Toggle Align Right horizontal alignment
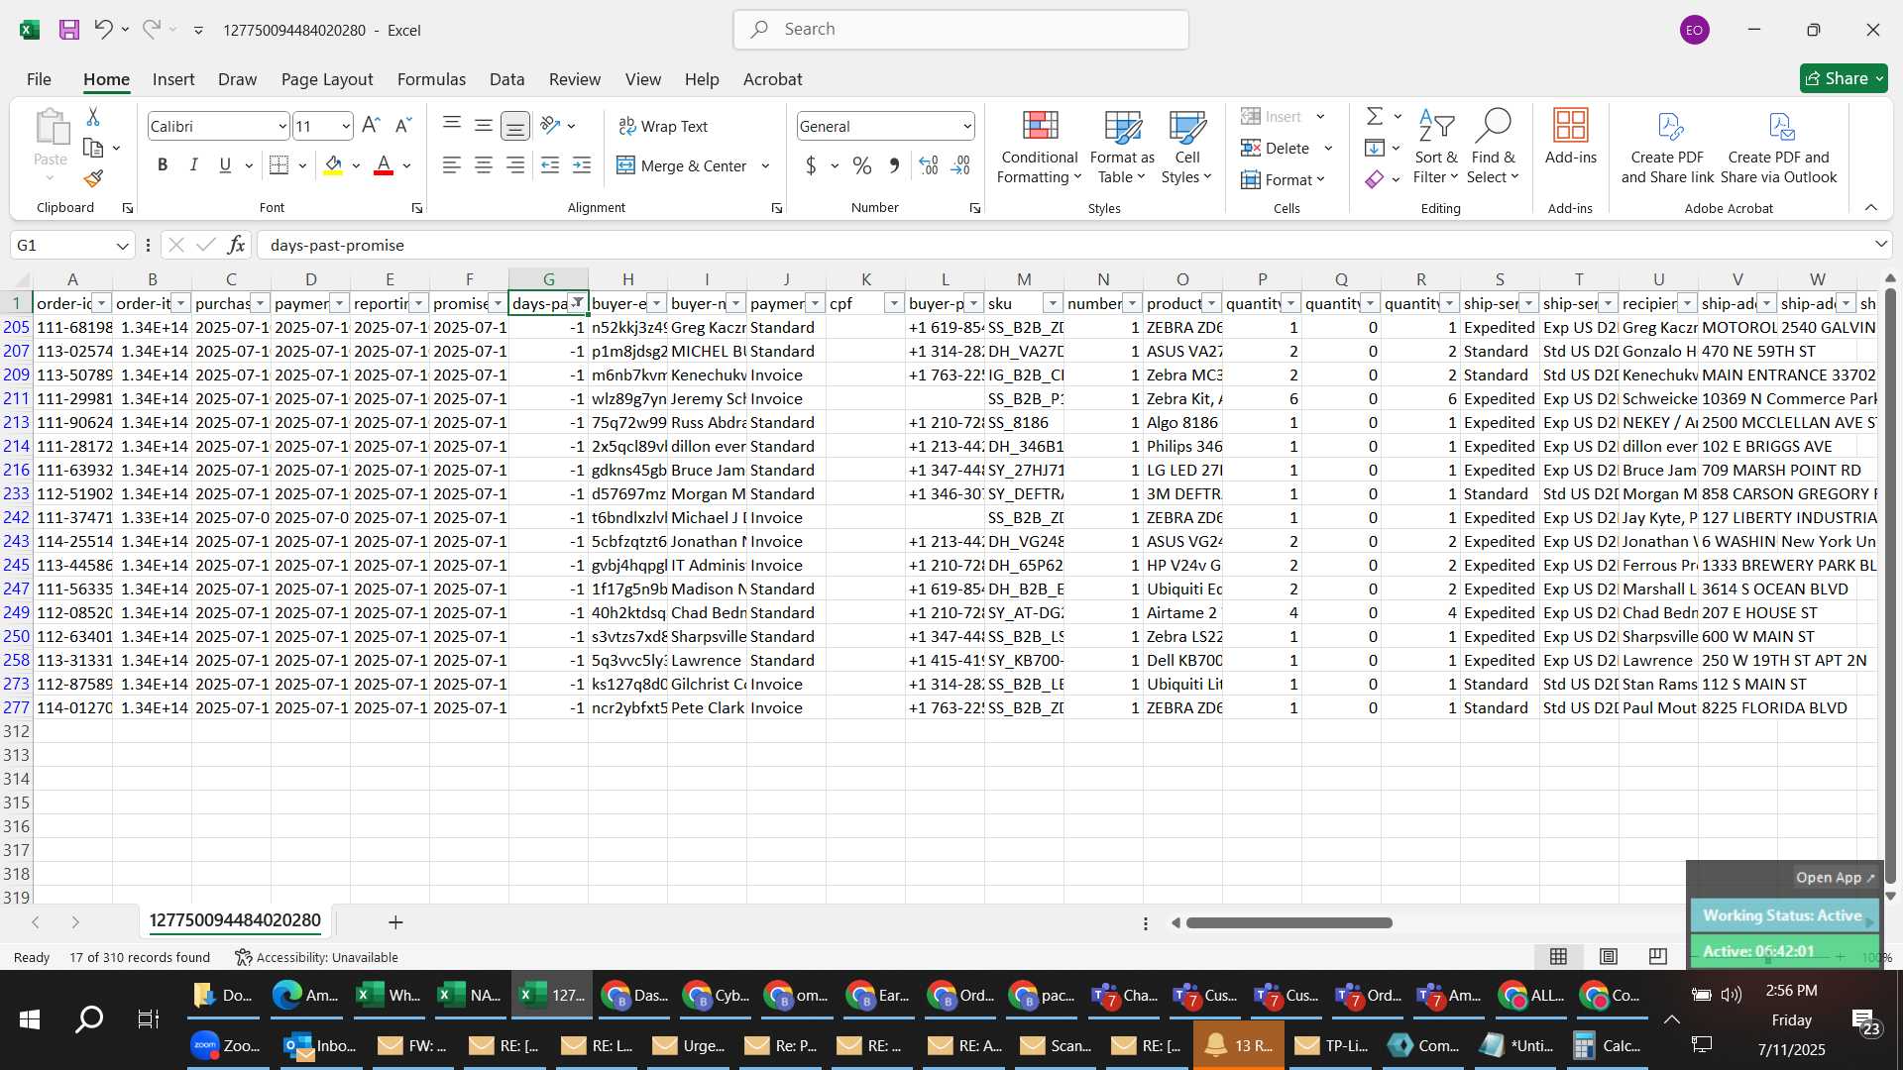 point(515,165)
